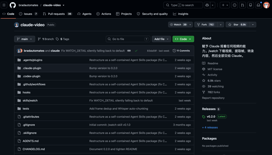
Task: Open commit 'Add frame dedup and Whisper auto-chunking'
Action: pos(119,109)
